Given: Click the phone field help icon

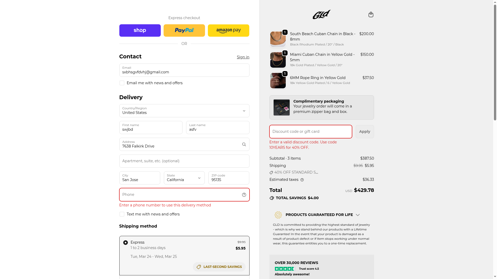Looking at the screenshot, I should pos(244,195).
